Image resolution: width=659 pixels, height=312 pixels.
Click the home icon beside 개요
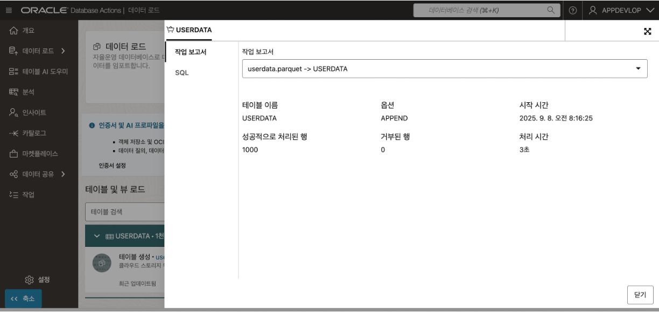[13, 30]
